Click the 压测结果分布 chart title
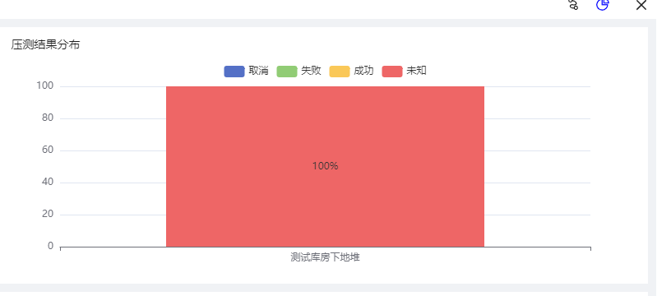The image size is (671, 296). (45, 44)
